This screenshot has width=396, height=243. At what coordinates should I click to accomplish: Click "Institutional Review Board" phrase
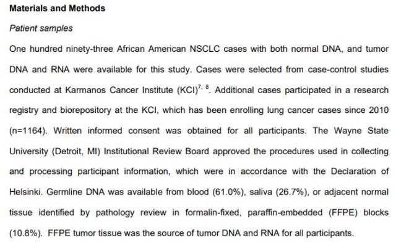pyautogui.click(x=157, y=151)
